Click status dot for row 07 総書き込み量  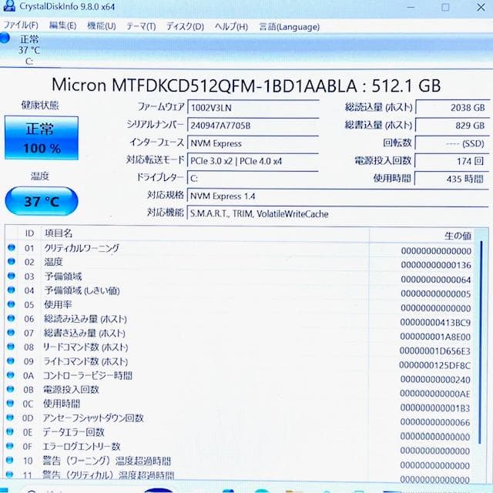pyautogui.click(x=11, y=332)
